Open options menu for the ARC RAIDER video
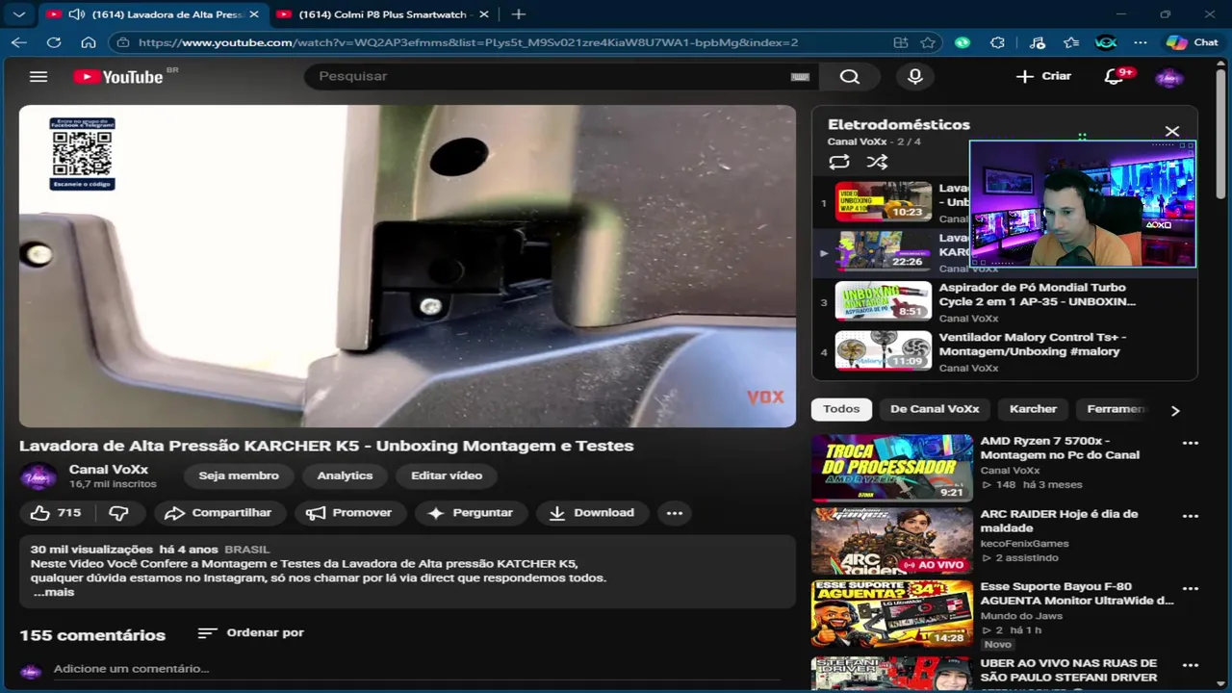Screen dimensions: 1232x693 point(1191,517)
